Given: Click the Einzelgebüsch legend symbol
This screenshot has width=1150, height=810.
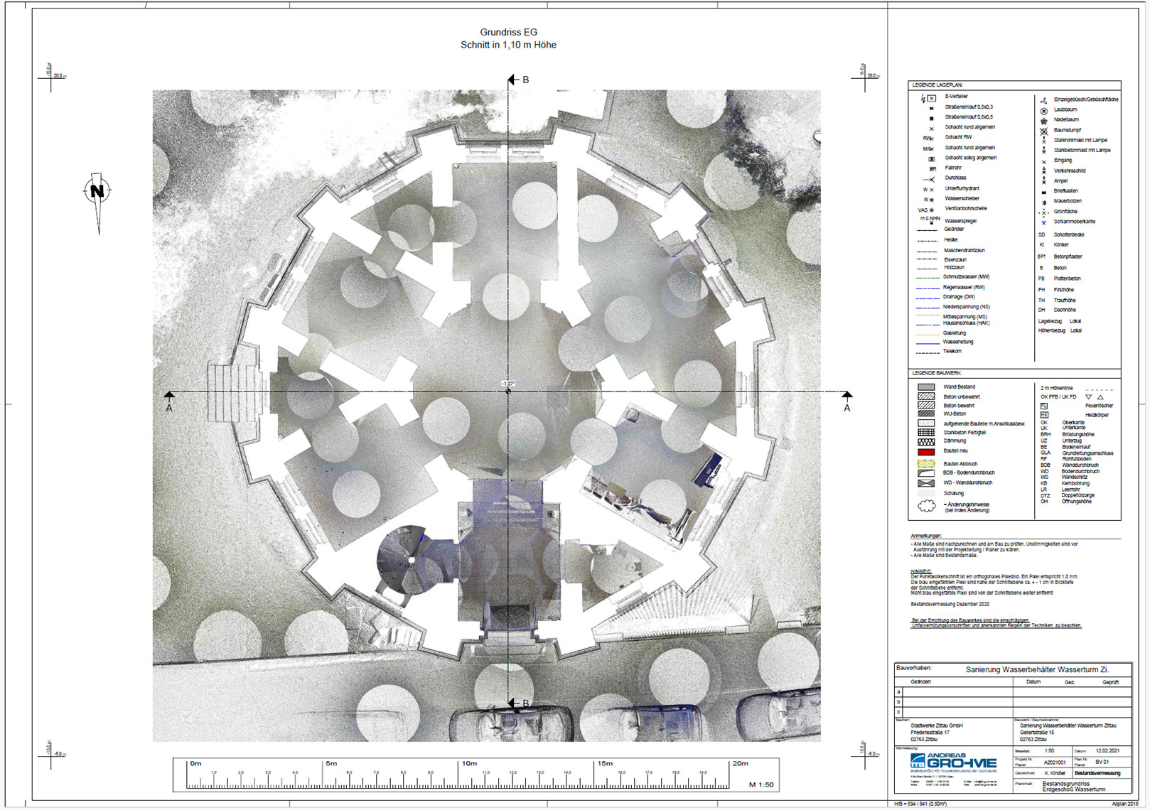Looking at the screenshot, I should (x=1043, y=100).
